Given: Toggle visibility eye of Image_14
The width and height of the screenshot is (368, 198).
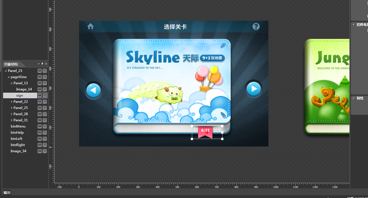Looking at the screenshot, I should point(40,89).
